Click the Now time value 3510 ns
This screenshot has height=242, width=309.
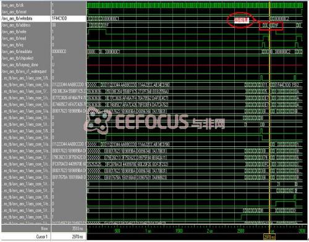pos(77,228)
